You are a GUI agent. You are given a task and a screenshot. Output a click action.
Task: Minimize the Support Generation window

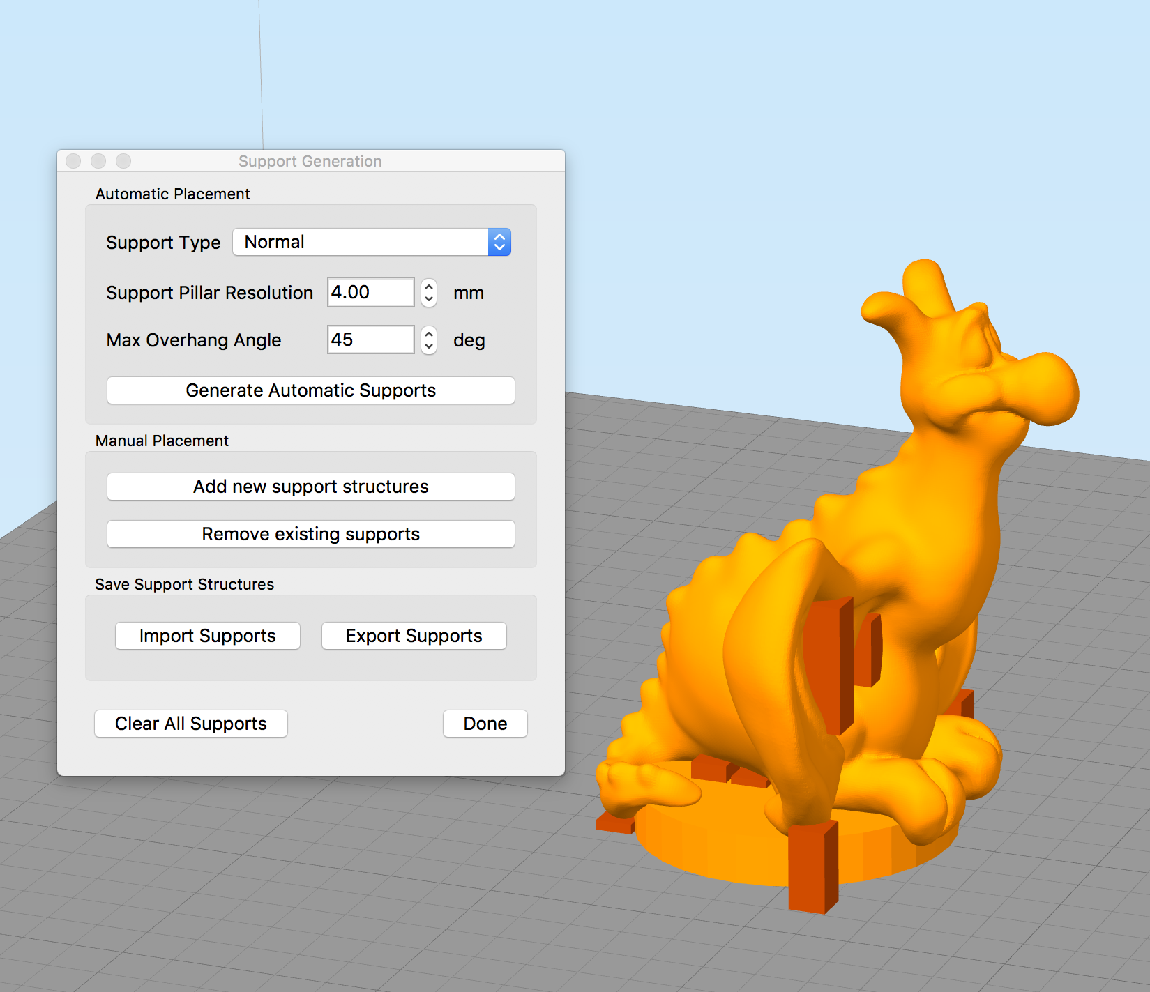click(98, 161)
